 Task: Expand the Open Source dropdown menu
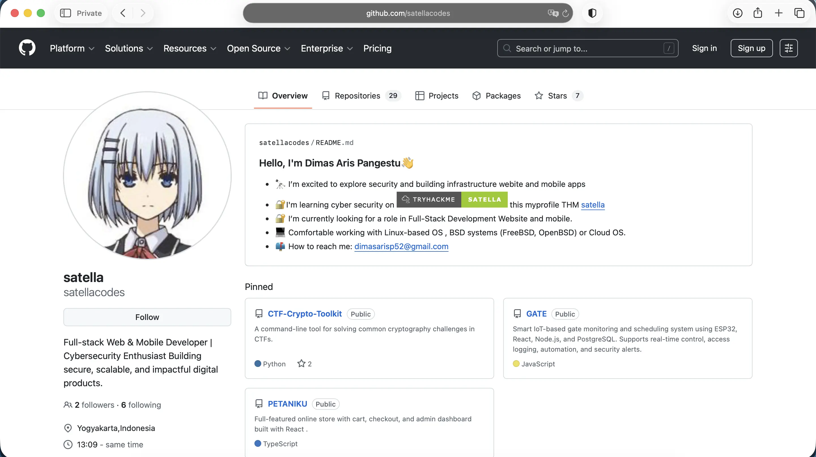pyautogui.click(x=258, y=48)
